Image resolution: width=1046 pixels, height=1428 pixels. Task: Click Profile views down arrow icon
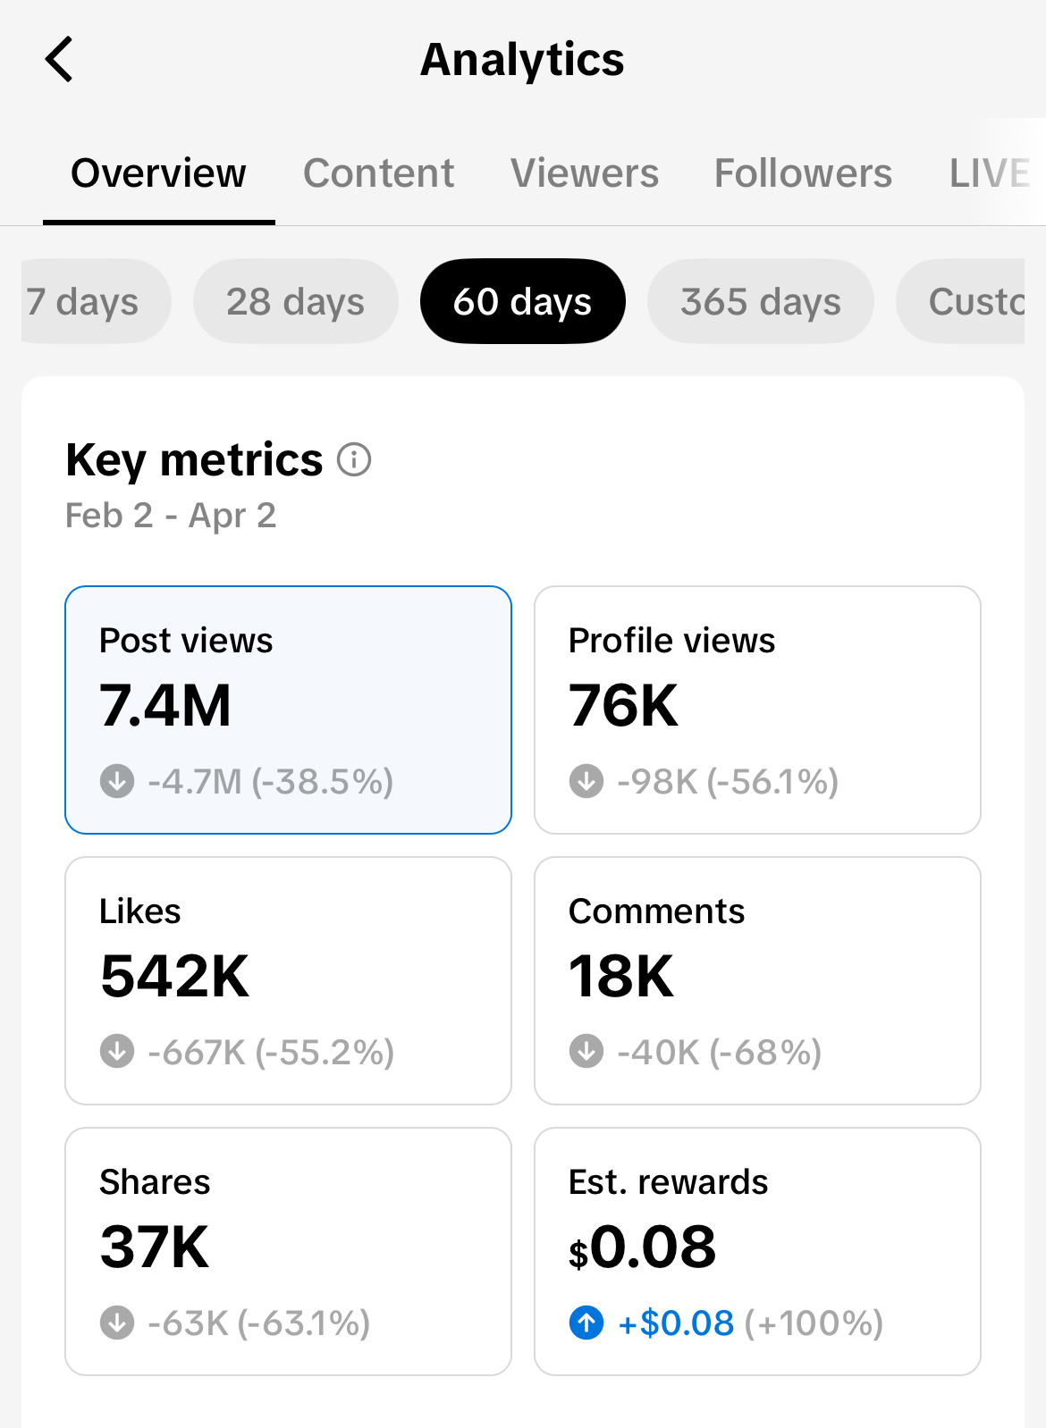(586, 781)
